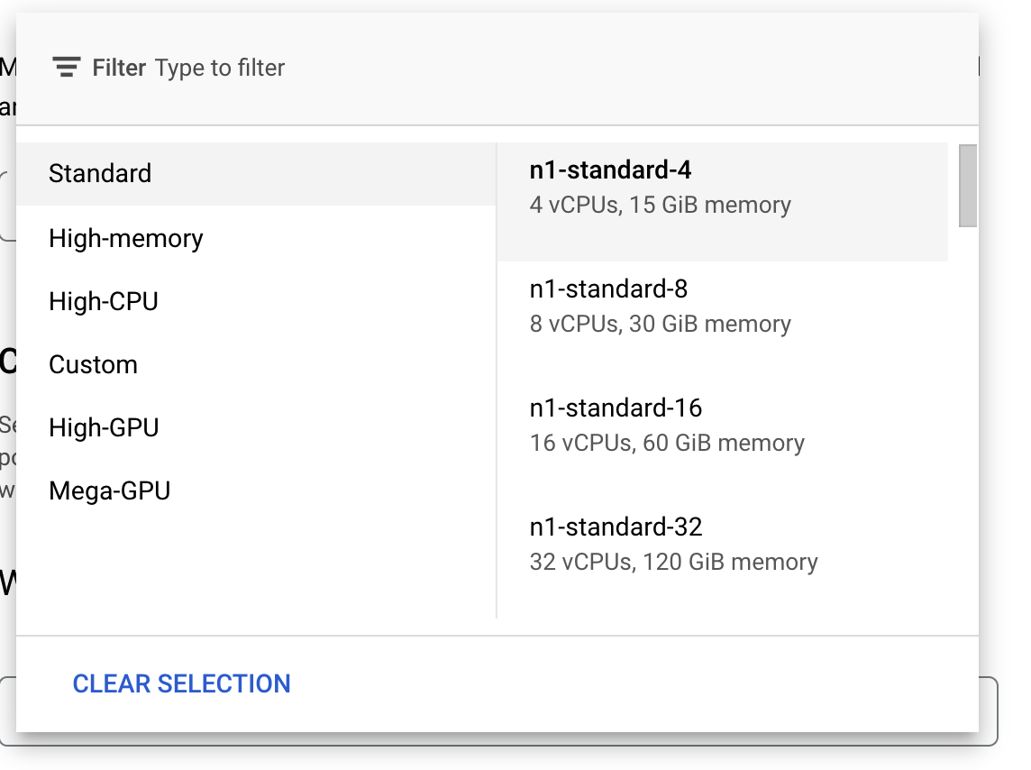
Task: Choose the High-memory category
Action: [x=126, y=238]
